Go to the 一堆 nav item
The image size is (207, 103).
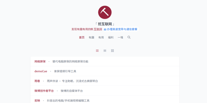click(x=120, y=37)
